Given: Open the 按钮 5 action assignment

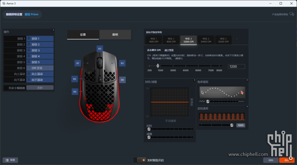Looking at the screenshot, I should (x=40, y=62).
